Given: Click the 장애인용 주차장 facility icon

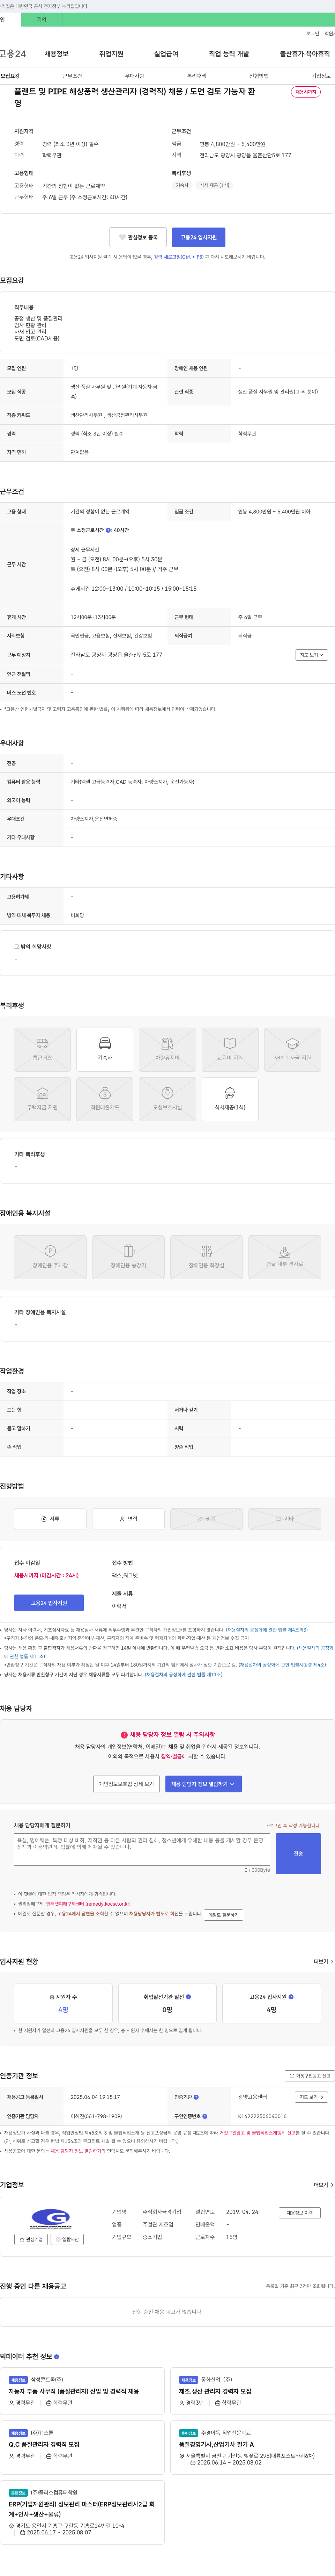Looking at the screenshot, I should pos(50,1257).
